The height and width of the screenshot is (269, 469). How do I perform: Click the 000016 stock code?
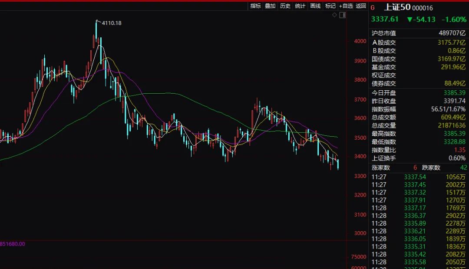pyautogui.click(x=422, y=8)
